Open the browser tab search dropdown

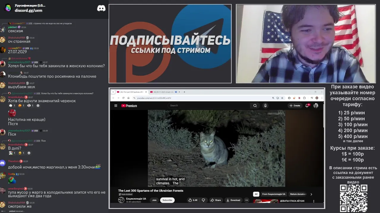click(x=113, y=92)
